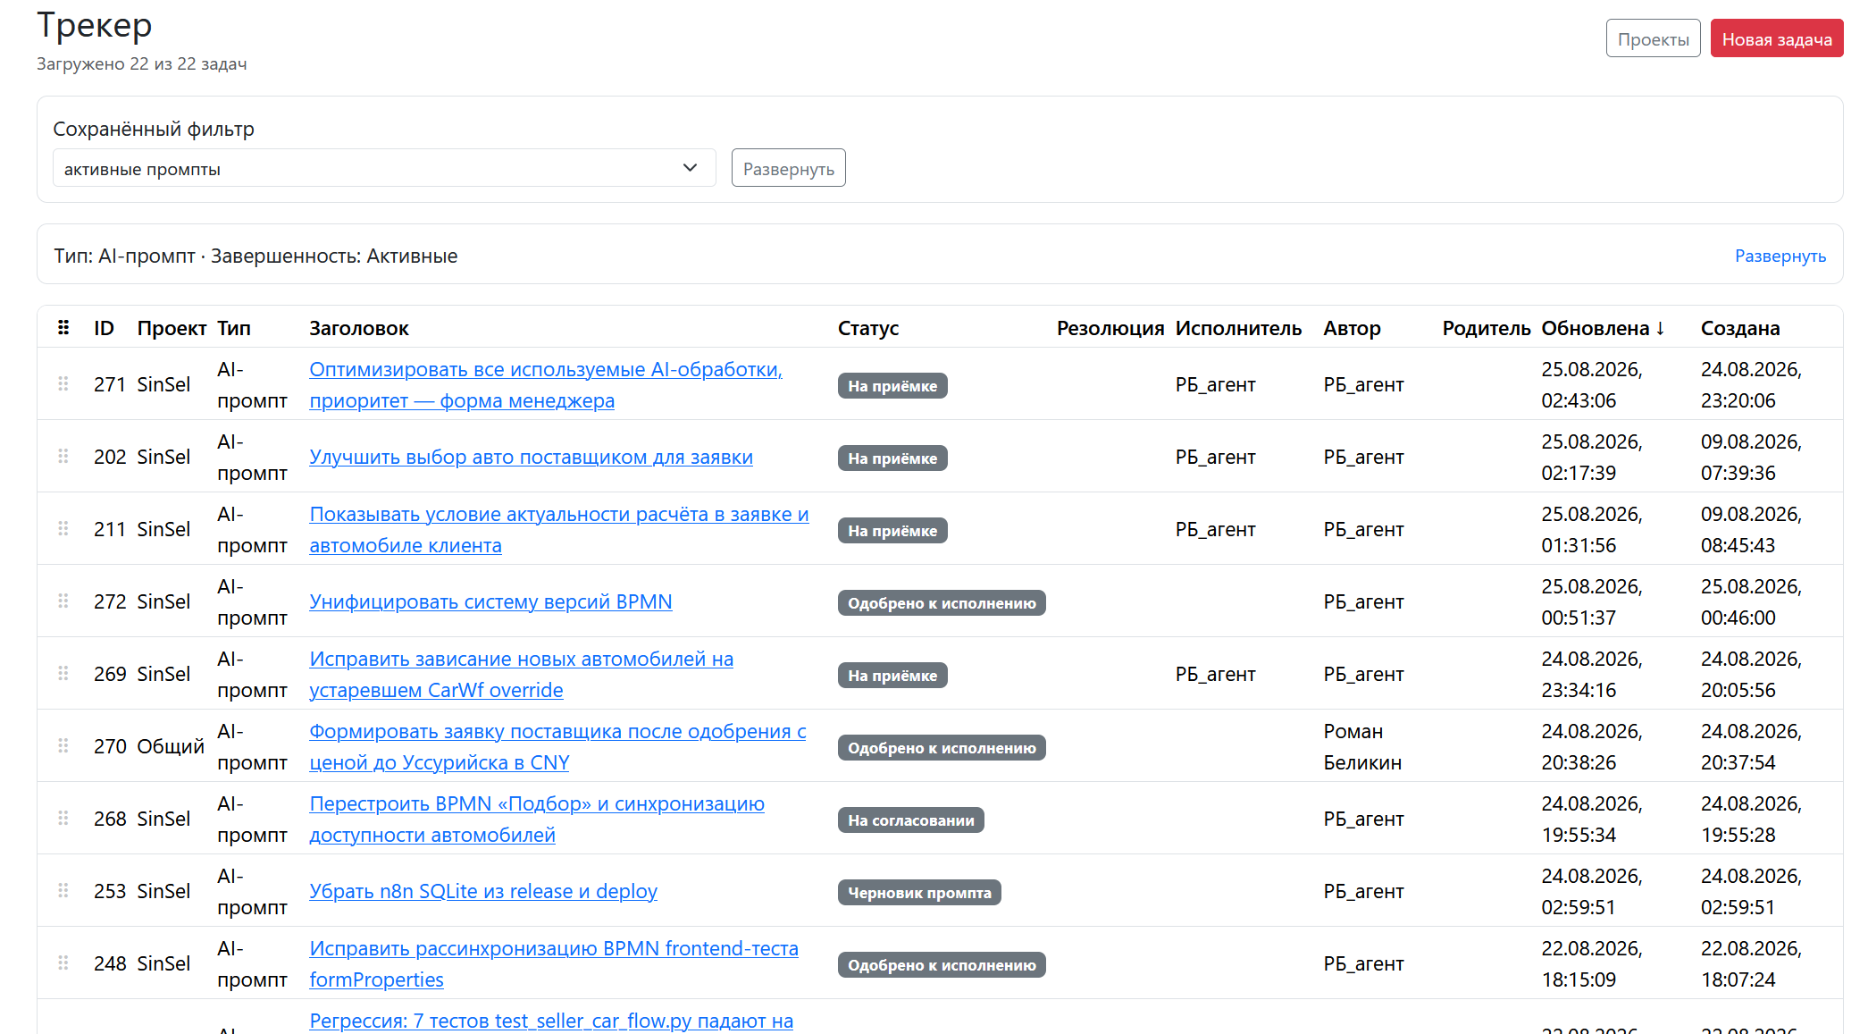Viewport: 1868px width, 1034px height.
Task: Grab the drag handle for row 211
Action: [63, 529]
